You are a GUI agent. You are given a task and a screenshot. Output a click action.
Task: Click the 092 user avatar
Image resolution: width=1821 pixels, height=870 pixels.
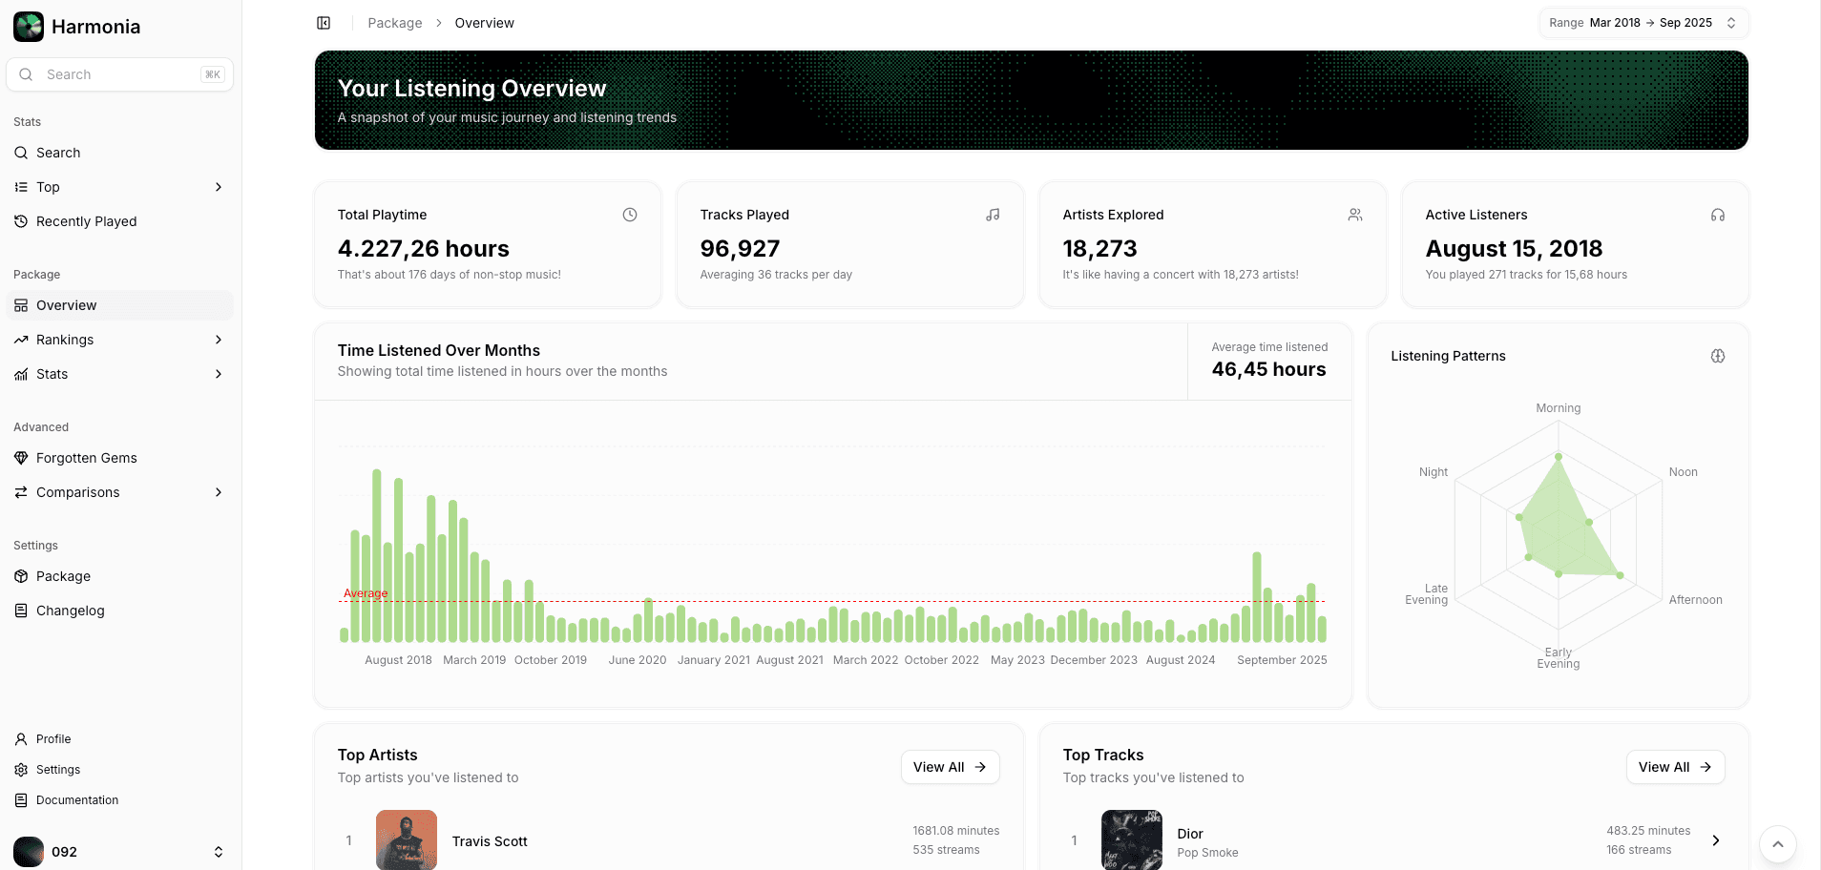tap(29, 852)
